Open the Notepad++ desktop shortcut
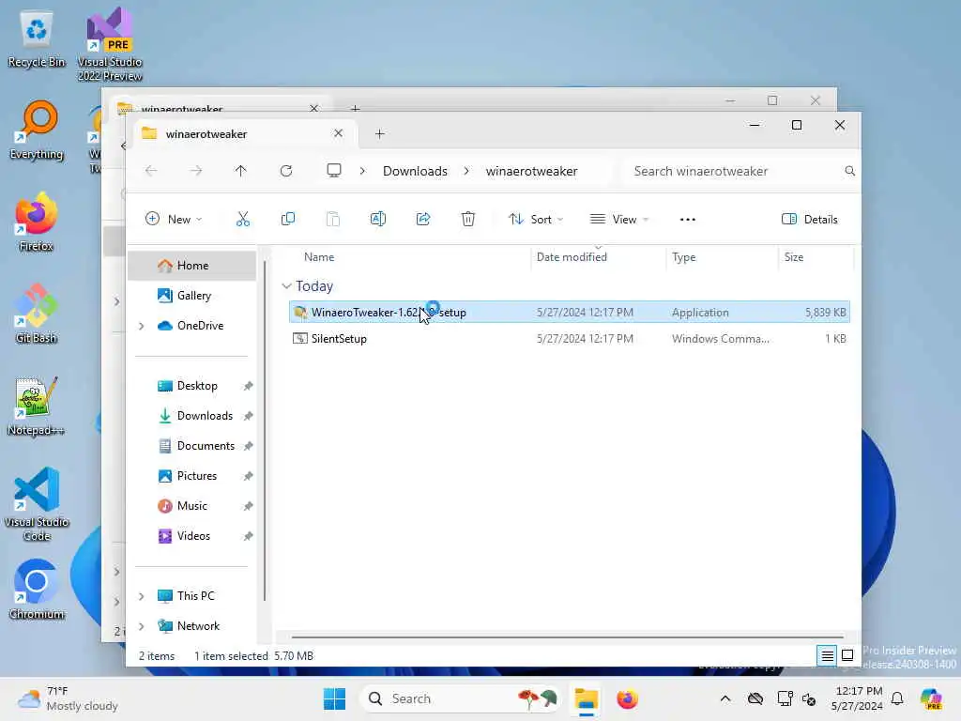Screen dimensions: 961x721 pyautogui.click(x=37, y=407)
